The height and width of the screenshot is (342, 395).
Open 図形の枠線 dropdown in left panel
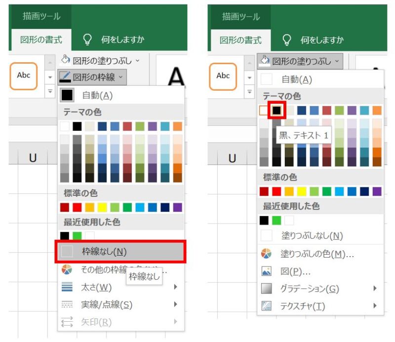(92, 77)
